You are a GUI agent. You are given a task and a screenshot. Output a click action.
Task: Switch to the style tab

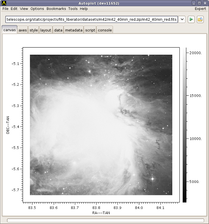[x=33, y=30]
